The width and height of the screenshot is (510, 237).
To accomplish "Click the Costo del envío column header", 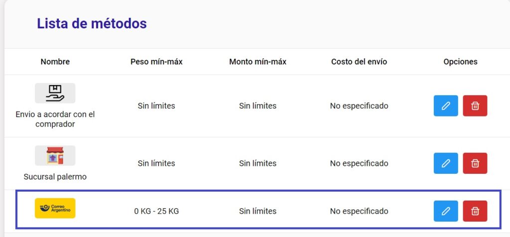I will point(359,62).
